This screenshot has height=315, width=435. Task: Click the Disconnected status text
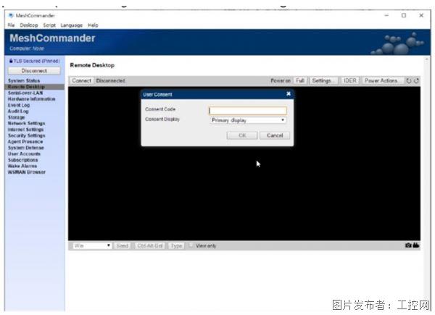110,80
